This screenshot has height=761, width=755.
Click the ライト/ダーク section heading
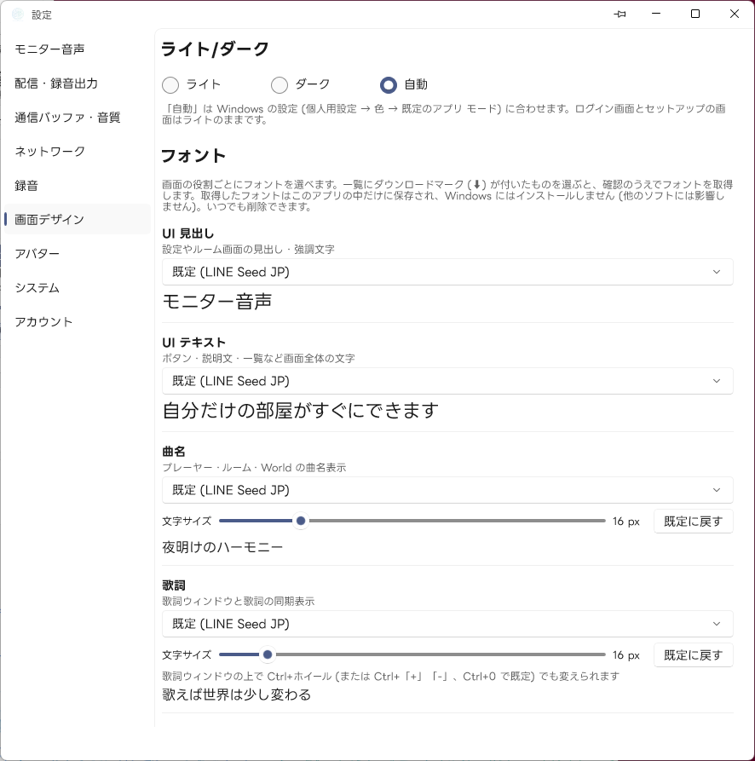click(215, 49)
